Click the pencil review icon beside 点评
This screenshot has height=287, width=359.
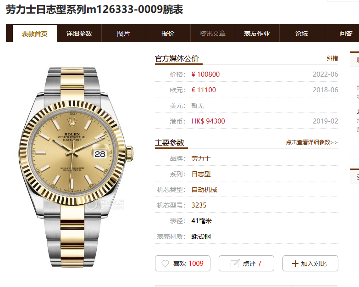point(235,264)
